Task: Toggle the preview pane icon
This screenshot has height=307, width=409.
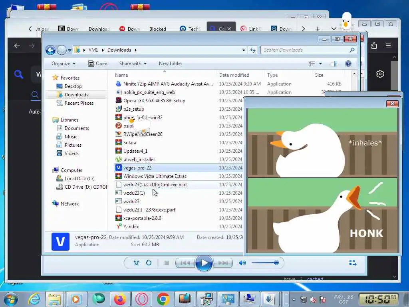Action: point(334,64)
